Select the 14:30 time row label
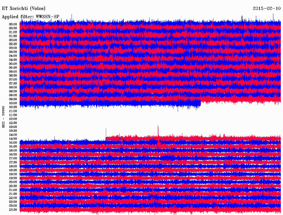 (13, 139)
